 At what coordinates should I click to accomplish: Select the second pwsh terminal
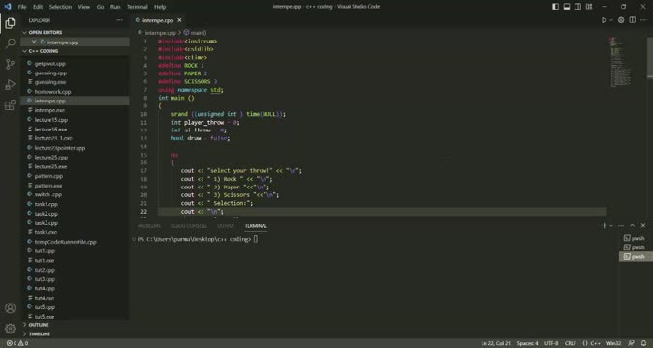[635, 247]
